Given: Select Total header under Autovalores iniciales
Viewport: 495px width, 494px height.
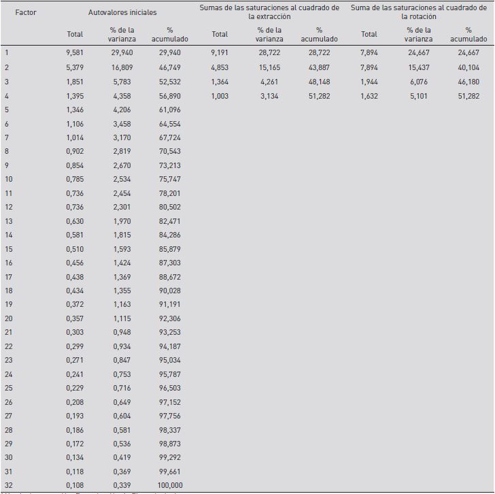Looking at the screenshot, I should 75,34.
